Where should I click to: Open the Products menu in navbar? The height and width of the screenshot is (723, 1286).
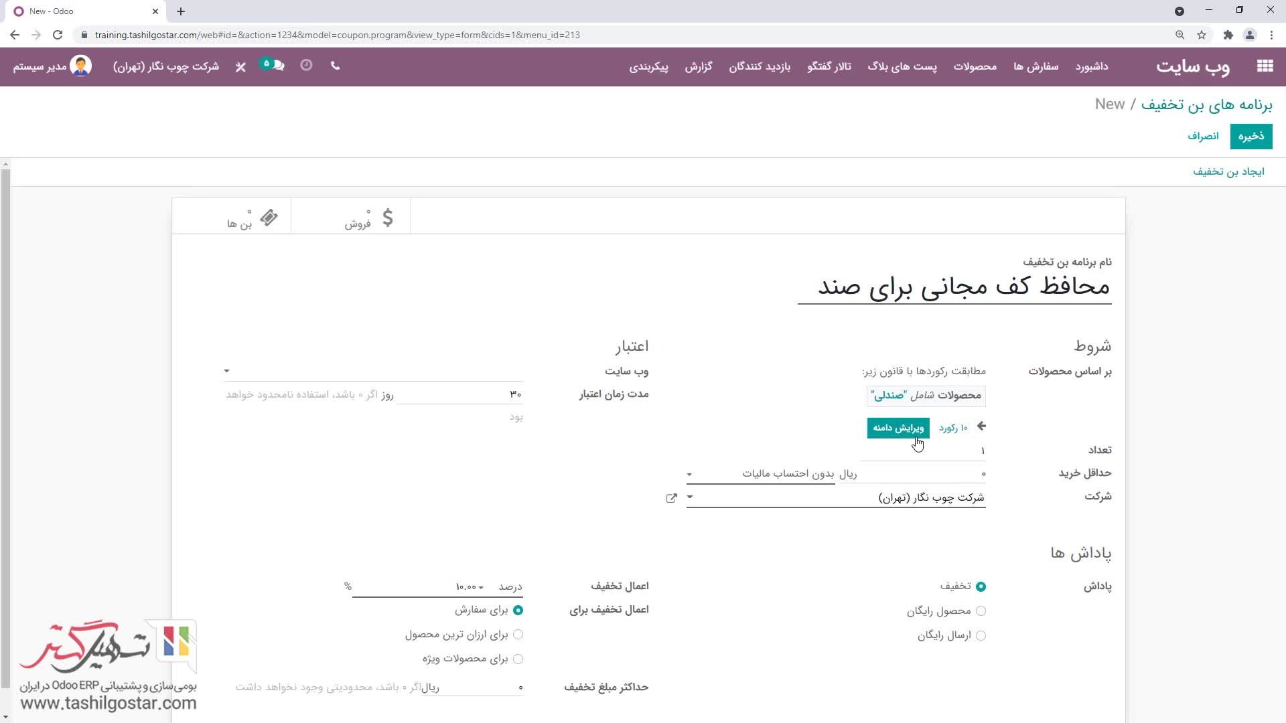point(975,66)
